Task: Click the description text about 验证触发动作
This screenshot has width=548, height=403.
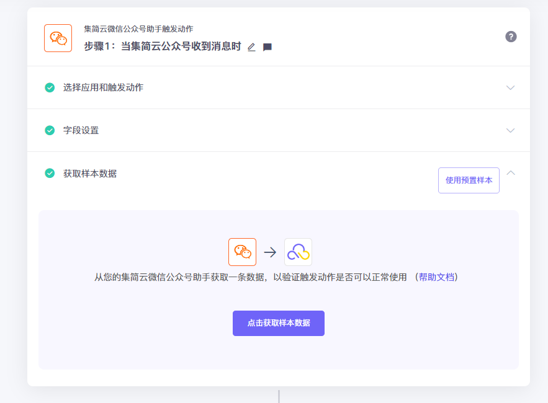Action: click(250, 277)
